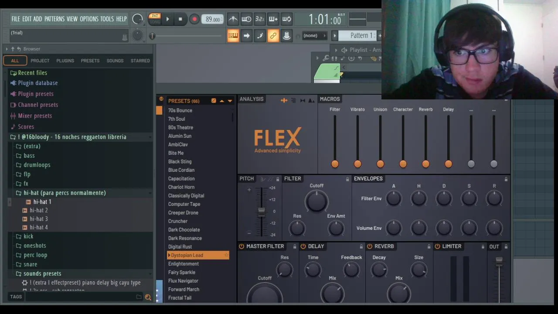The width and height of the screenshot is (558, 314).
Task: Toggle typing keyboard to piano icon
Action: point(233,36)
